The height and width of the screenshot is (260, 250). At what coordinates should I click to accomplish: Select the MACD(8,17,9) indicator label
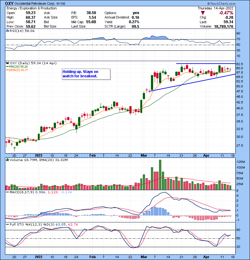(x=22, y=192)
